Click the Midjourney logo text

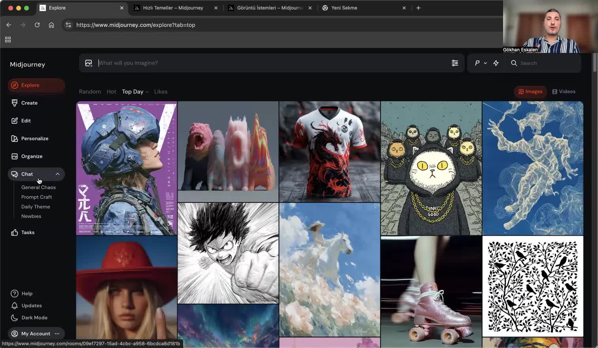click(x=27, y=64)
